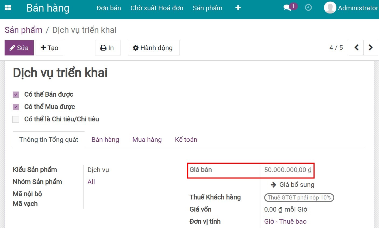Open Giờ - Thuê bao unit link

[x=285, y=222]
